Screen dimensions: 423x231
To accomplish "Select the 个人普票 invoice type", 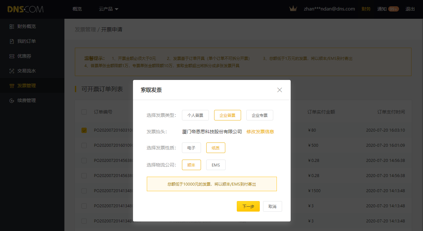I will tap(195, 115).
